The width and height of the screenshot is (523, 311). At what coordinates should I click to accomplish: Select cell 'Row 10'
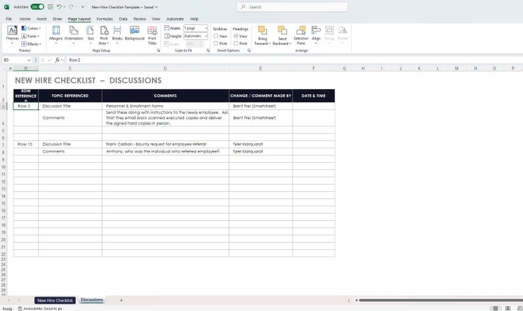(26, 144)
